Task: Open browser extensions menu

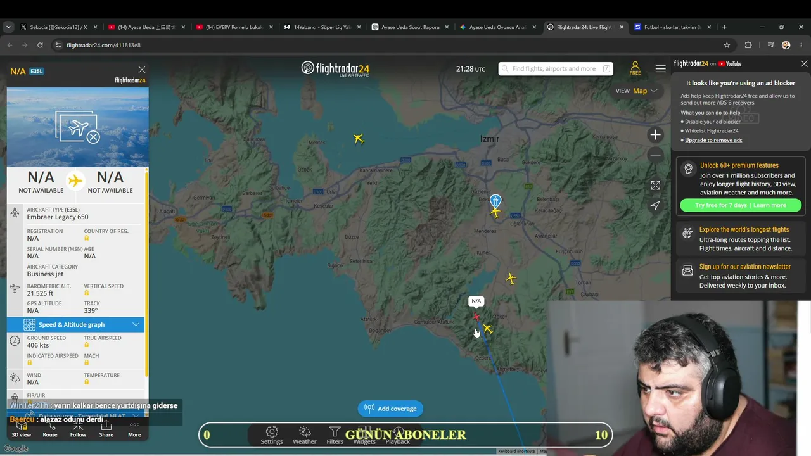Action: [x=748, y=46]
